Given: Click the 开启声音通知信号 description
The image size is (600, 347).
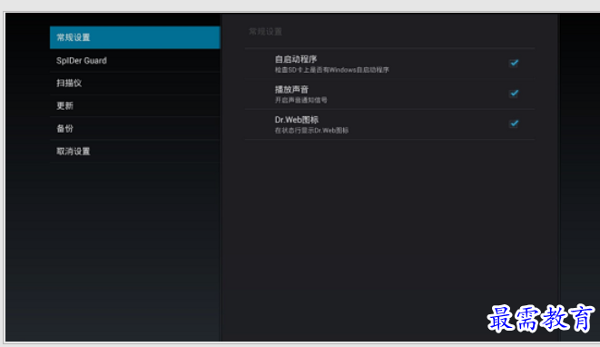Looking at the screenshot, I should click(300, 100).
